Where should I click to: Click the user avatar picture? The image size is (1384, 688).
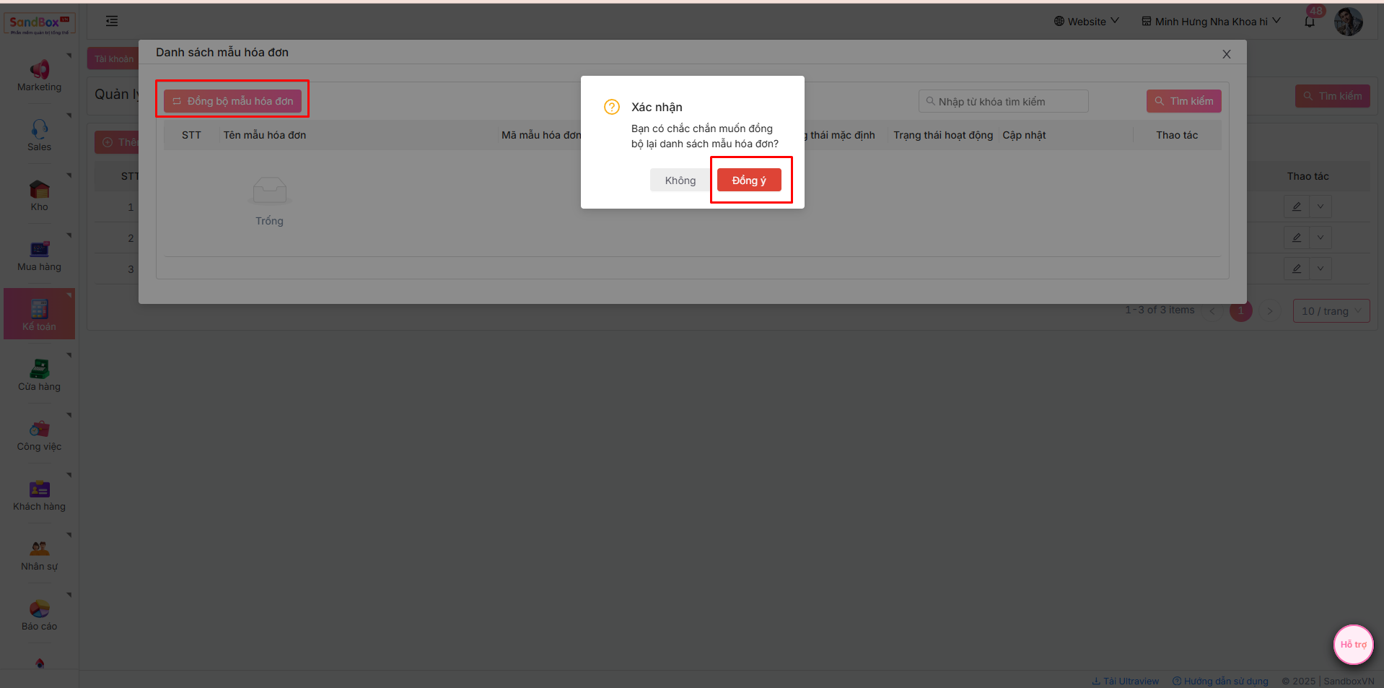1348,22
